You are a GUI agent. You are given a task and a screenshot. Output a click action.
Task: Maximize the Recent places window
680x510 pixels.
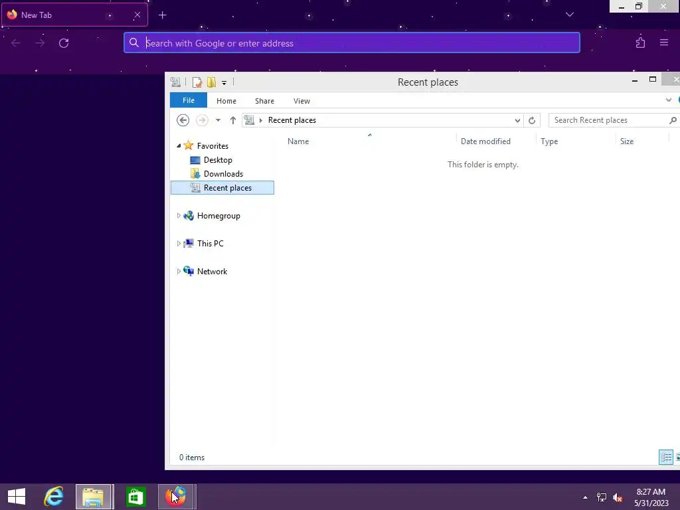tap(652, 80)
